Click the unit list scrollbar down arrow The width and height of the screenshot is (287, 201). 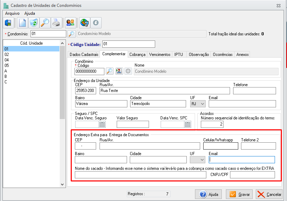click(x=62, y=184)
